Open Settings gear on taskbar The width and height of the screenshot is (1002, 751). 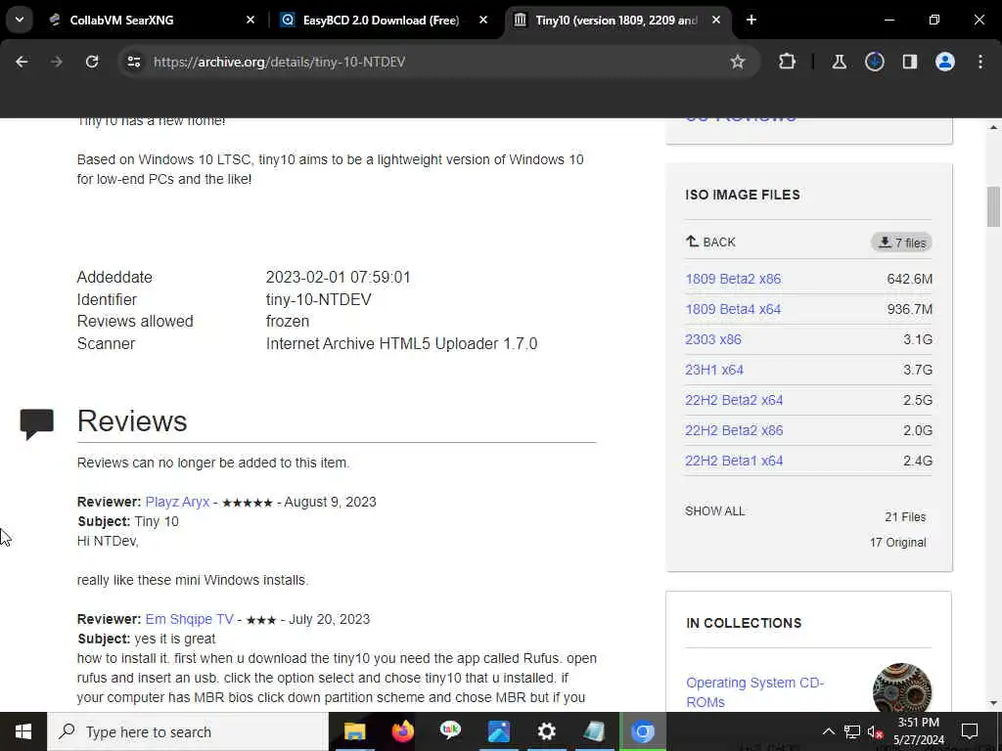(x=546, y=731)
